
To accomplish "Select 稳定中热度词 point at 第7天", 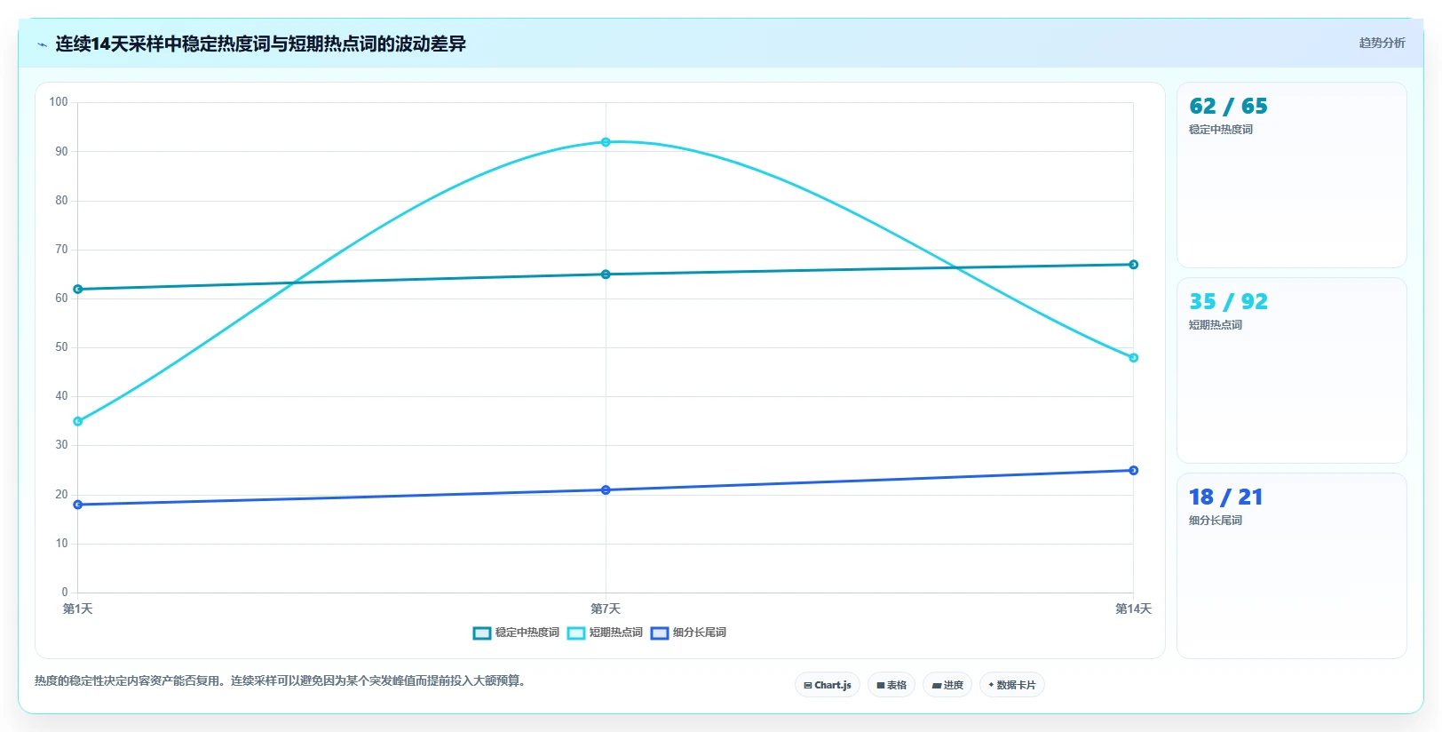I will [x=606, y=274].
